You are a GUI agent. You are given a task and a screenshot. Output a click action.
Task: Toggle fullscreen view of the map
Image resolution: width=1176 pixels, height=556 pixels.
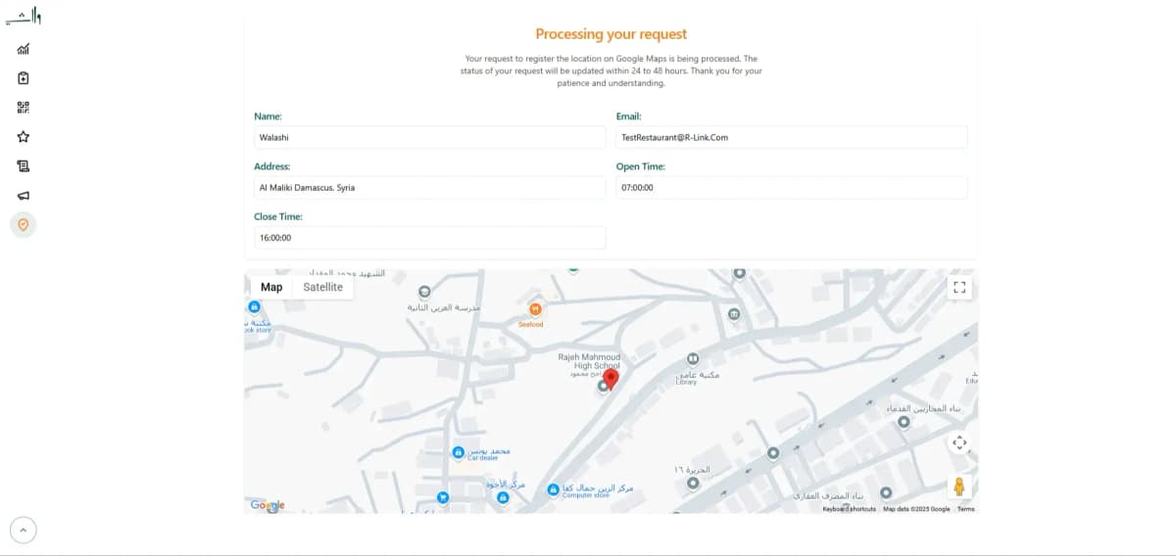[959, 287]
